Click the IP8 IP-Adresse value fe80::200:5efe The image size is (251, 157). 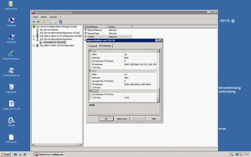(x=140, y=64)
